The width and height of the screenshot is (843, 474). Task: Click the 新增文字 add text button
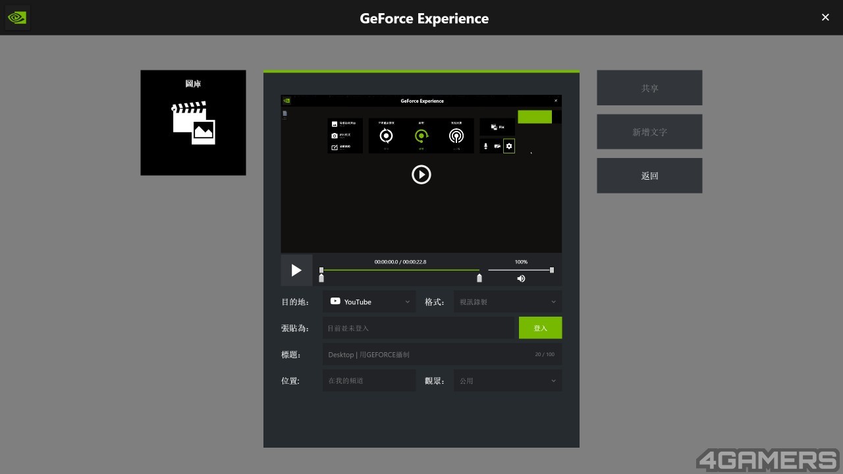[x=649, y=132]
